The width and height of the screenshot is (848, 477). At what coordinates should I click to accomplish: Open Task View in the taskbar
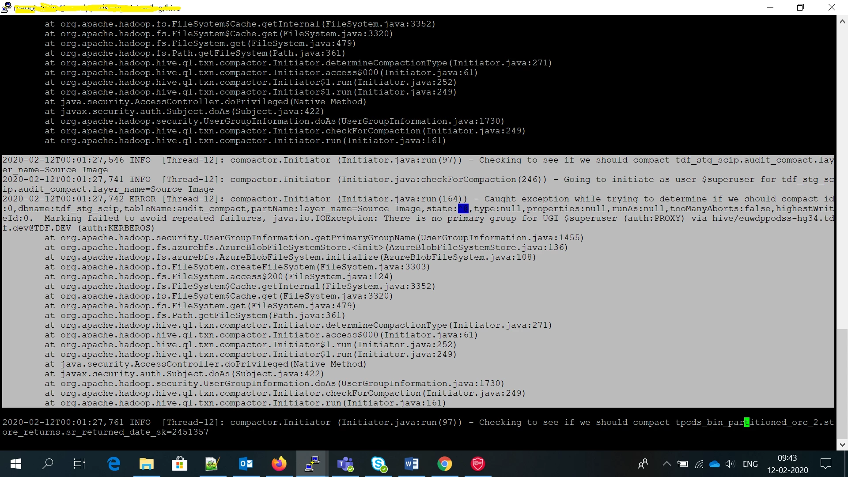[x=79, y=464]
